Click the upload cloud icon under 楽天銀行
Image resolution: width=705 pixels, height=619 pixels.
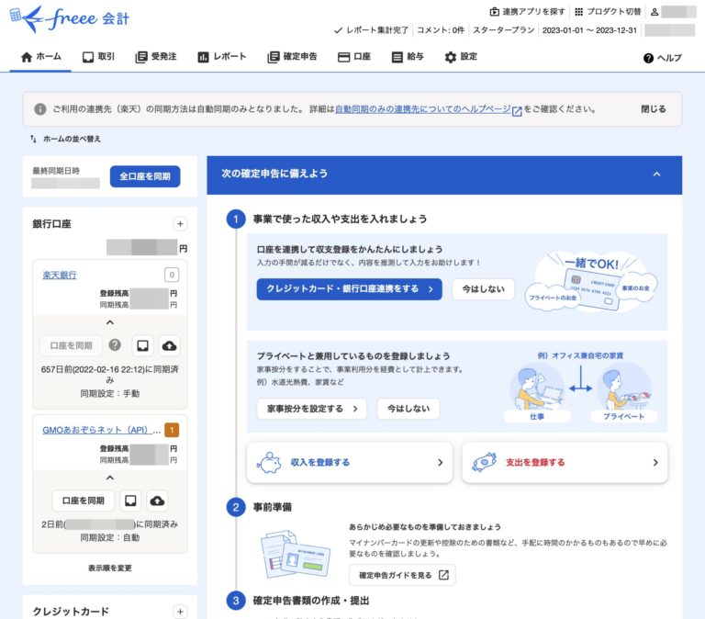tap(169, 345)
